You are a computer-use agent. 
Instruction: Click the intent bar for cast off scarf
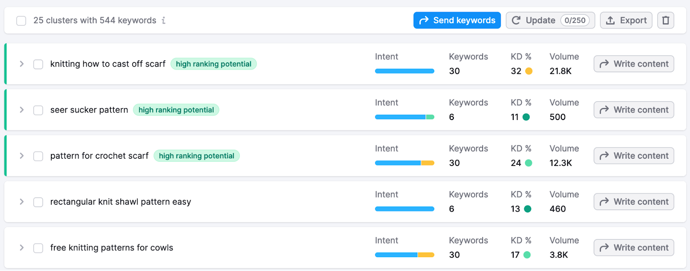405,71
